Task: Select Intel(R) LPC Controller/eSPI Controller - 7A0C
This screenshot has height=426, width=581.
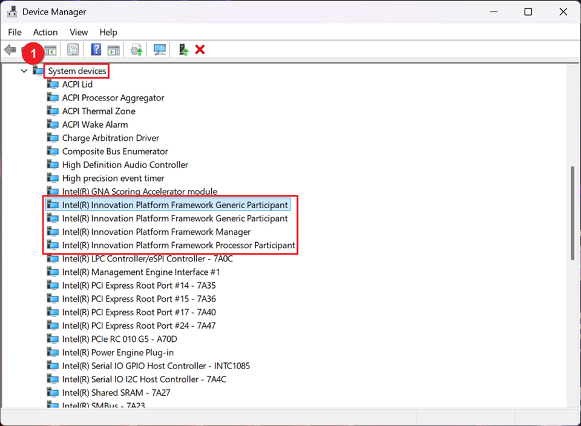Action: (x=148, y=258)
